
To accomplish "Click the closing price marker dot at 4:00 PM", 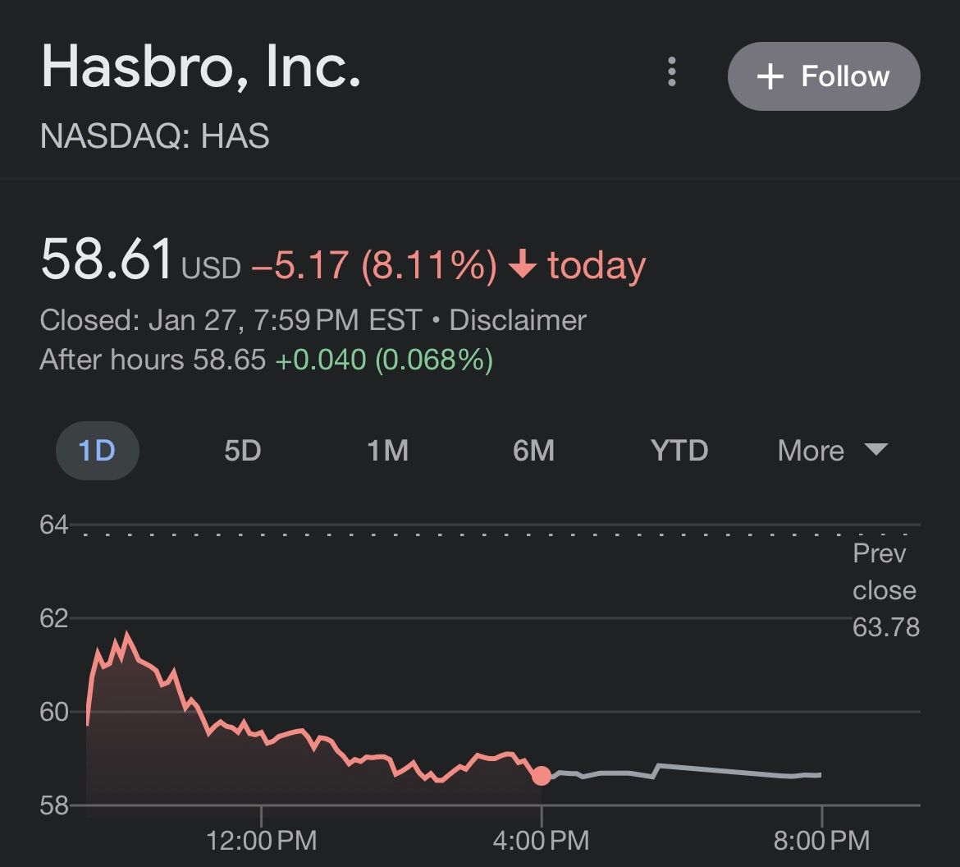I will pos(542,775).
